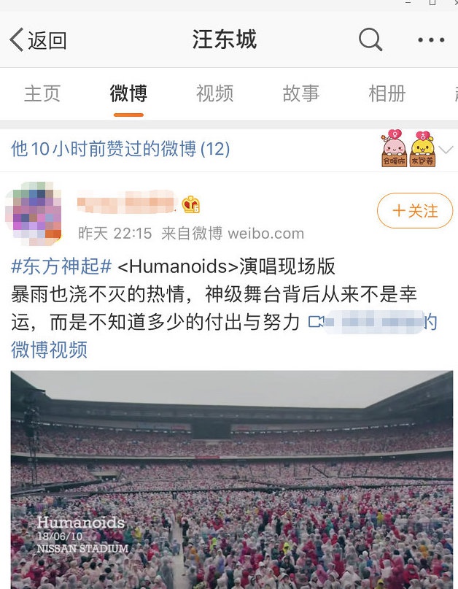Switch to the 主页 tab
Image resolution: width=458 pixels, height=589 pixels.
(x=42, y=93)
